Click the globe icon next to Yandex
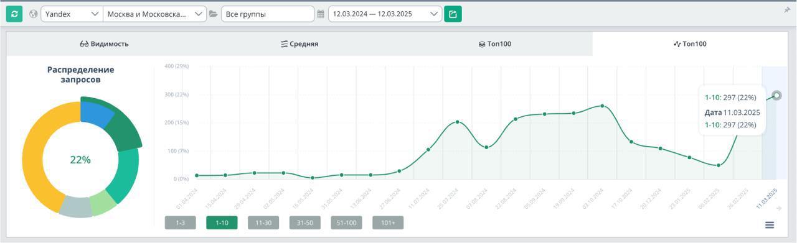The height and width of the screenshot is (243, 797). pyautogui.click(x=34, y=14)
